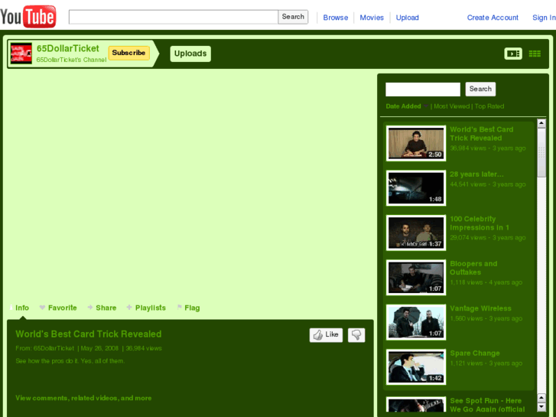Click 100 Celebrity Impressions title link
This screenshot has height=417, width=556.
point(480,223)
